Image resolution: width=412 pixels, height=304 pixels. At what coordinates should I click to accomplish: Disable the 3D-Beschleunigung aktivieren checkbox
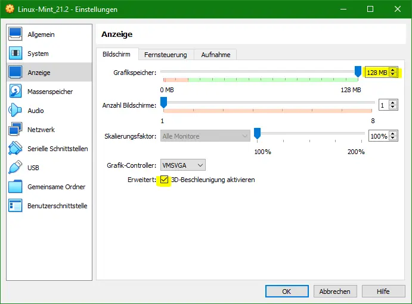(x=165, y=180)
